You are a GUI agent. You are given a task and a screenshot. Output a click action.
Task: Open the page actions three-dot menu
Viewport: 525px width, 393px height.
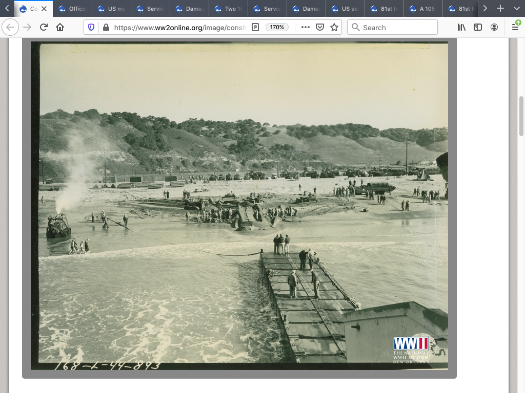point(306,27)
